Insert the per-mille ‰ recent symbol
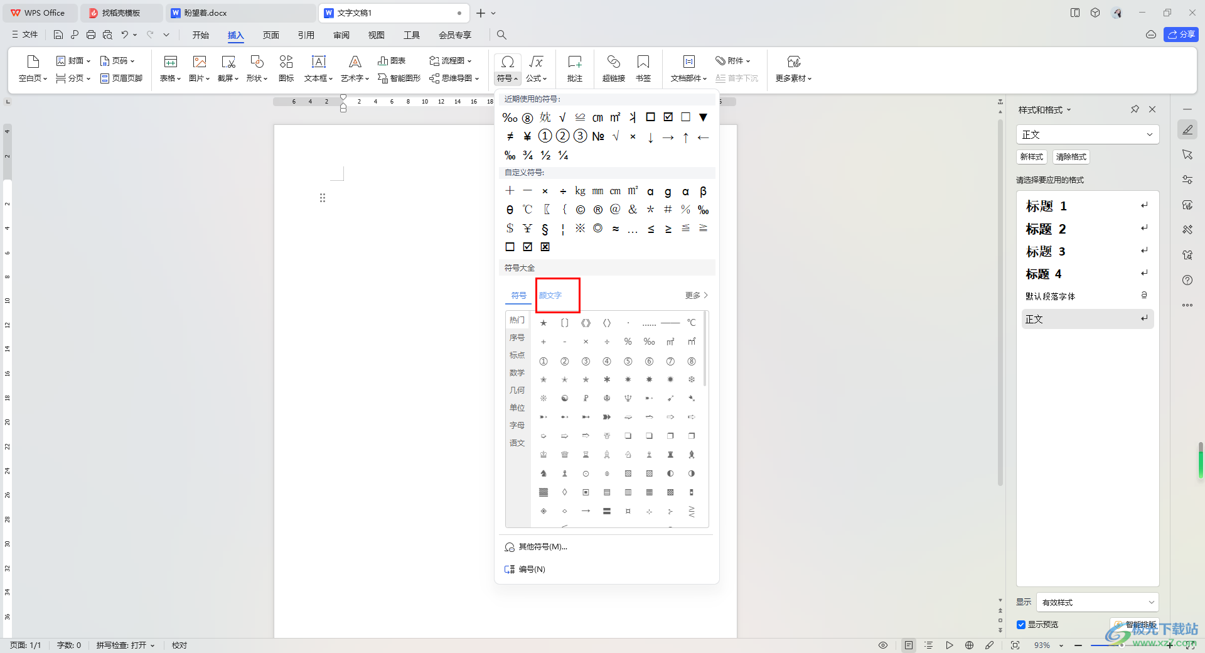 (x=510, y=117)
